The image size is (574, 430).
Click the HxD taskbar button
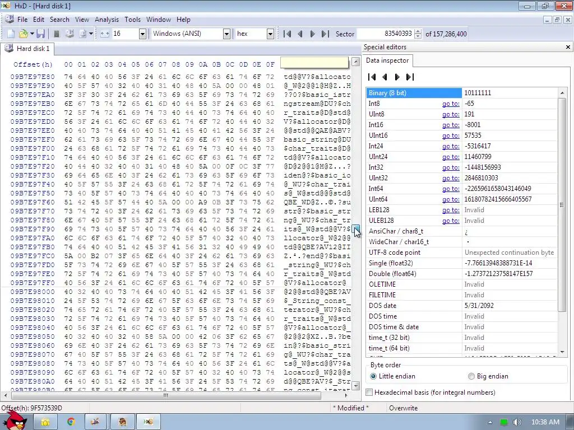click(x=148, y=422)
